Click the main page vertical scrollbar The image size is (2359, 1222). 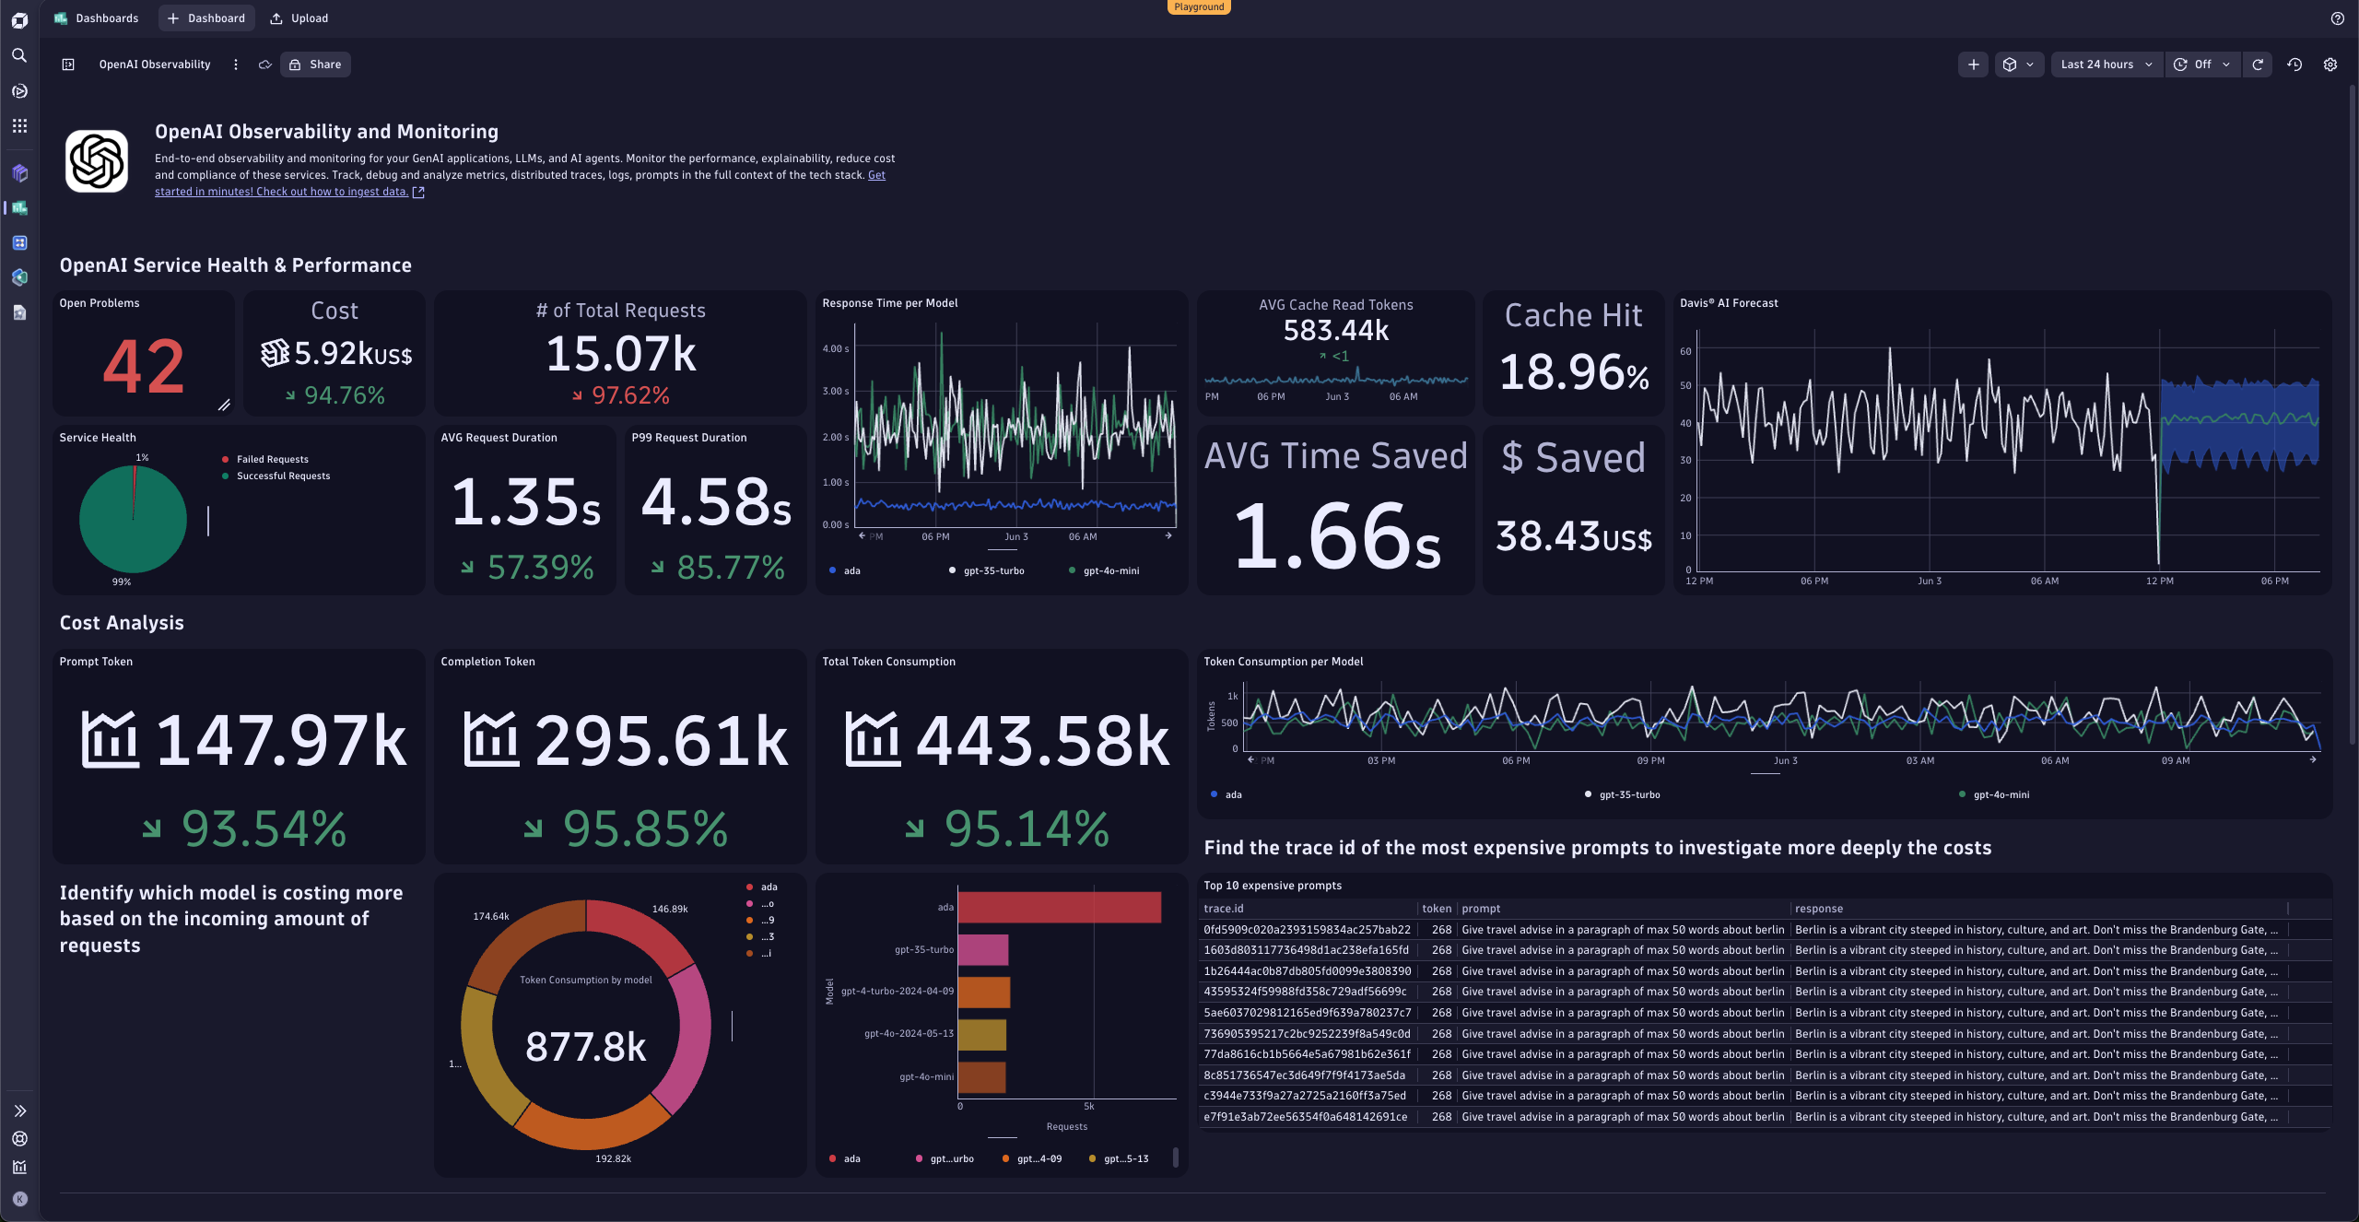click(x=2353, y=415)
